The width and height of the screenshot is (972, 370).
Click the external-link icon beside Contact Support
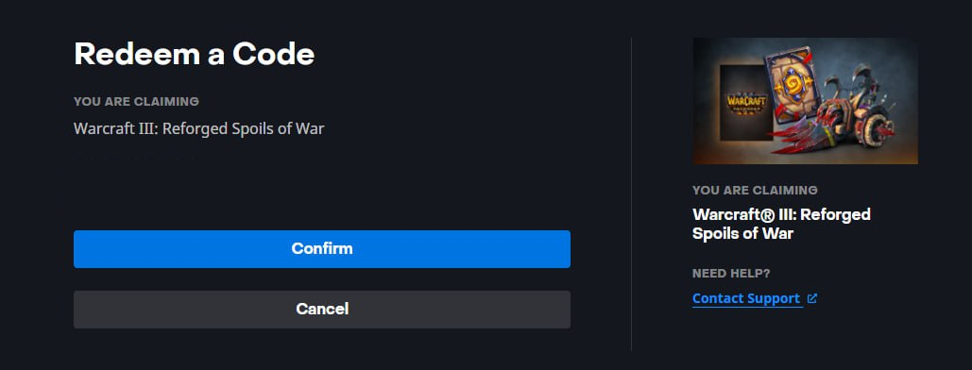point(812,298)
